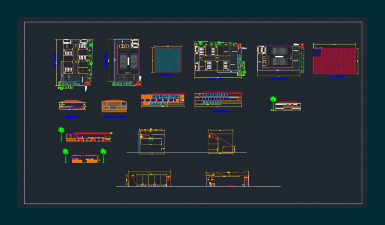Click the crimson hatched roof plan
385x225 pixels.
click(335, 61)
